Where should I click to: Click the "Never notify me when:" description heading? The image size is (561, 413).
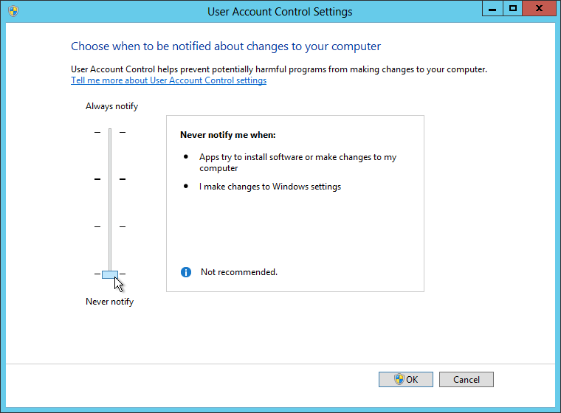[227, 135]
